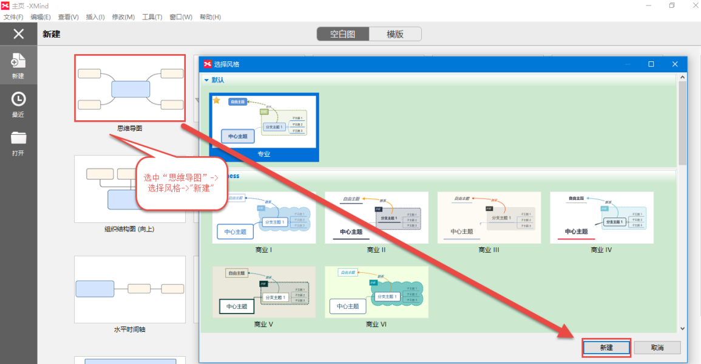Click the 新建 button in the dialog
The image size is (701, 364).
point(606,348)
